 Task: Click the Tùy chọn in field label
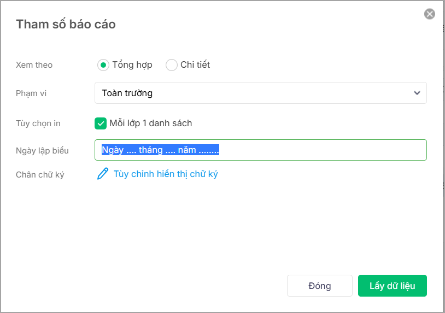[x=38, y=123]
